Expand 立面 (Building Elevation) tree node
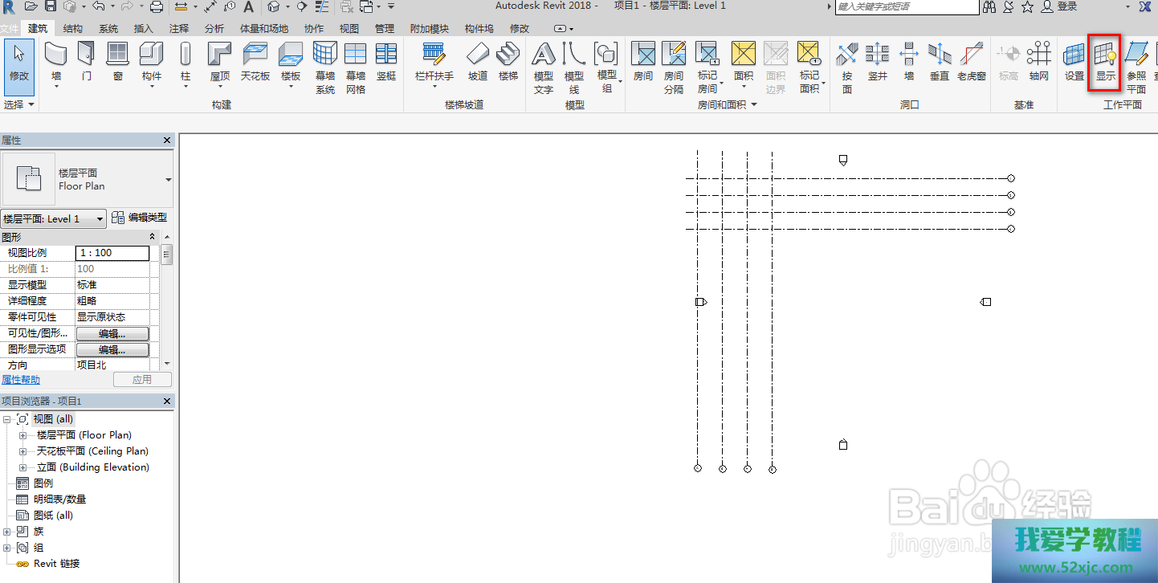1158x583 pixels. coord(22,467)
